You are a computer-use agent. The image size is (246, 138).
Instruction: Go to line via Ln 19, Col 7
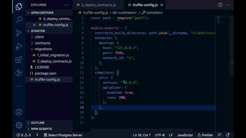142,135
